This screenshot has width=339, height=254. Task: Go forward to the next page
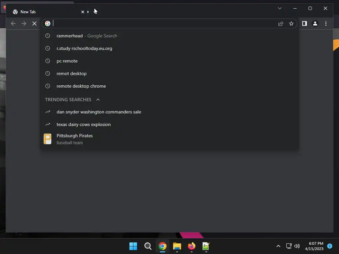(24, 23)
